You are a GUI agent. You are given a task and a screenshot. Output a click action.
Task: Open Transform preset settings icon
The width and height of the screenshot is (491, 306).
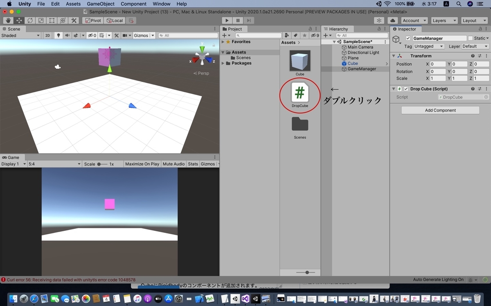(x=479, y=56)
